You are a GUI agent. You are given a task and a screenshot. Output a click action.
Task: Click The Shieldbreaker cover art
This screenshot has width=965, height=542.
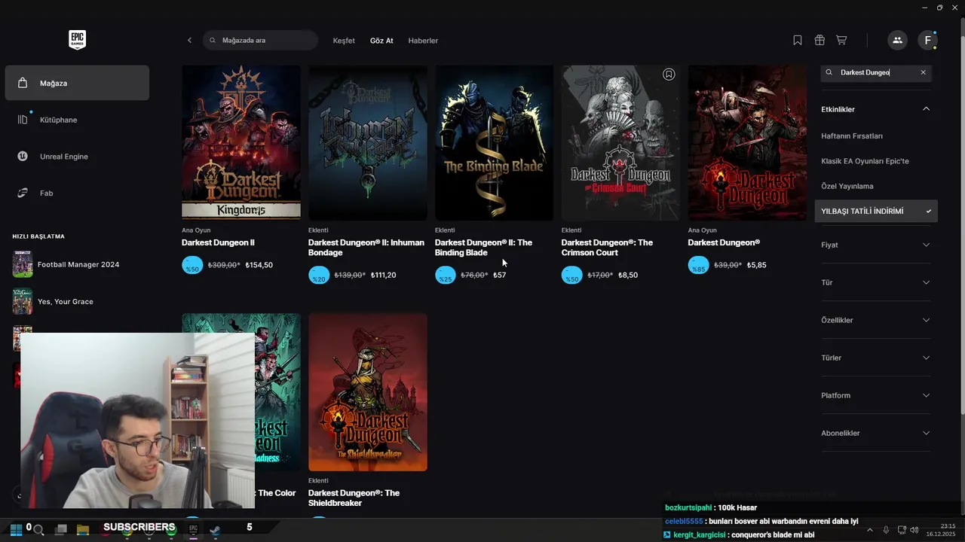click(x=368, y=392)
